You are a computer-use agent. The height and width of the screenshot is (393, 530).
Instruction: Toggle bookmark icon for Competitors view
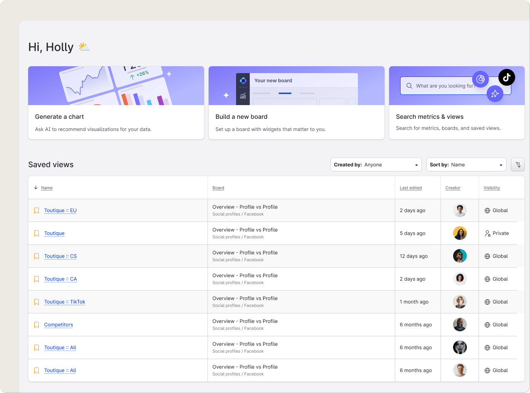point(37,325)
